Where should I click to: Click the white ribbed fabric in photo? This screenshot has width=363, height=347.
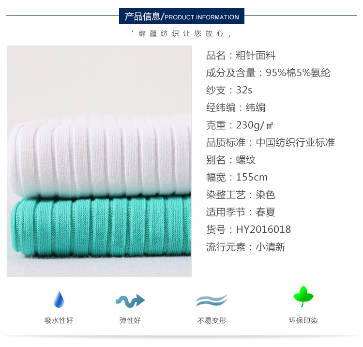click(100, 157)
